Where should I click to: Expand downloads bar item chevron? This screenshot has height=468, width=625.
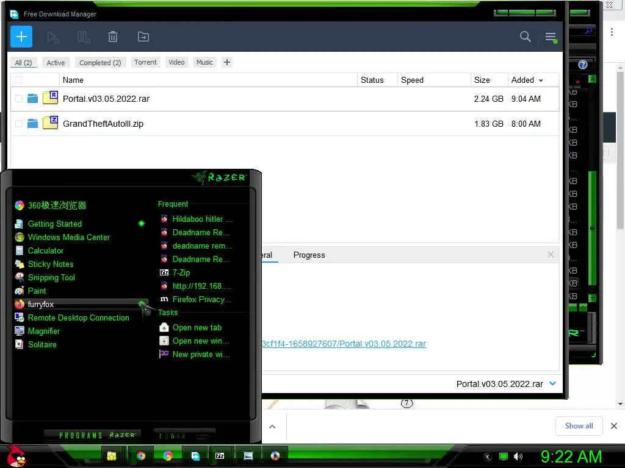[272, 427]
